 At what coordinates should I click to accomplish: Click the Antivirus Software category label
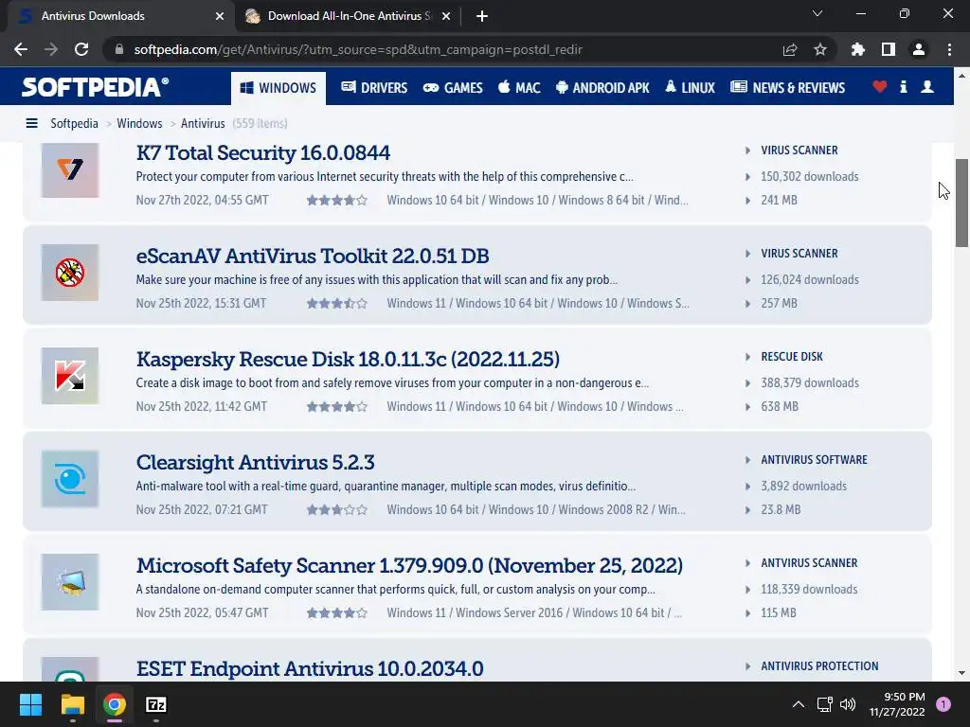[x=814, y=460]
